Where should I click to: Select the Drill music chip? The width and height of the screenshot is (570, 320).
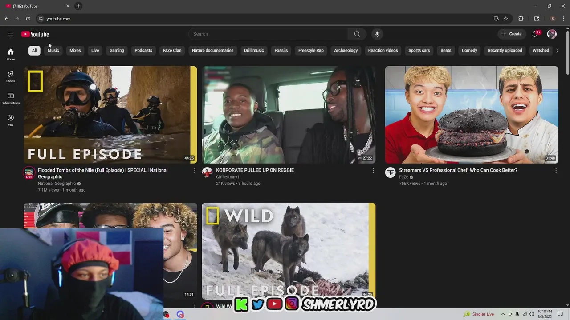point(254,50)
